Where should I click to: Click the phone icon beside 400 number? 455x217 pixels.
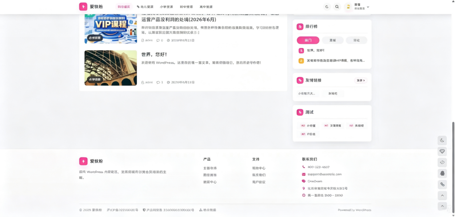click(x=303, y=167)
